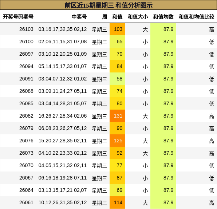217x209 pixels.
Task: Click the sum value cell 70
Action: coord(117,54)
